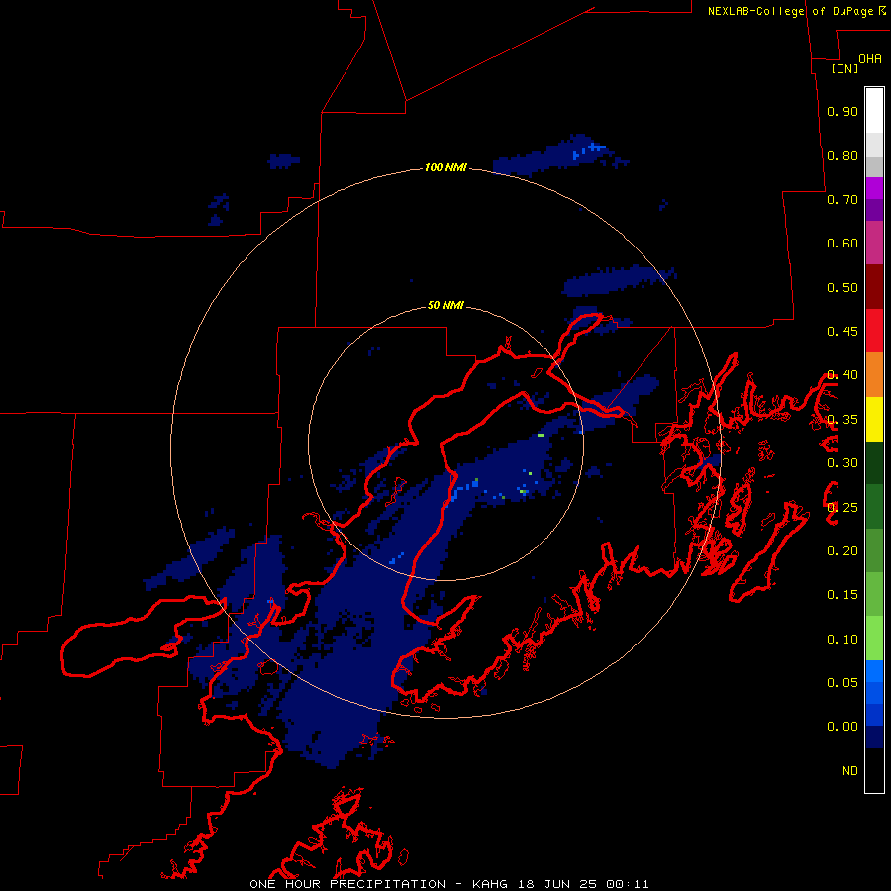Click the 0.15 legend value
Viewport: 891px width, 891px height.
842,595
